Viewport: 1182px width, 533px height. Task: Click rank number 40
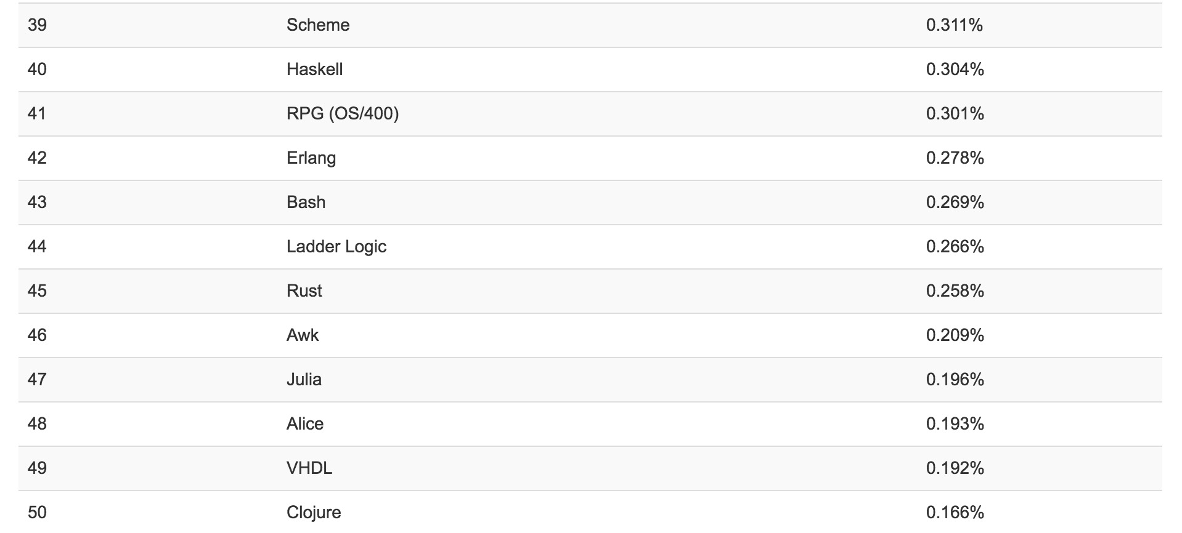37,70
